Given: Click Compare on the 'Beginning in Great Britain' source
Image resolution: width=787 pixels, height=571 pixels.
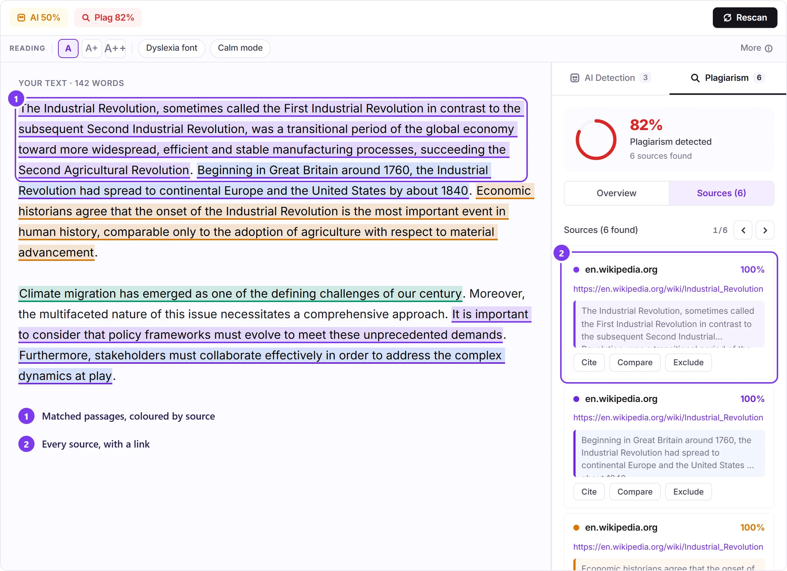Looking at the screenshot, I should (x=635, y=492).
